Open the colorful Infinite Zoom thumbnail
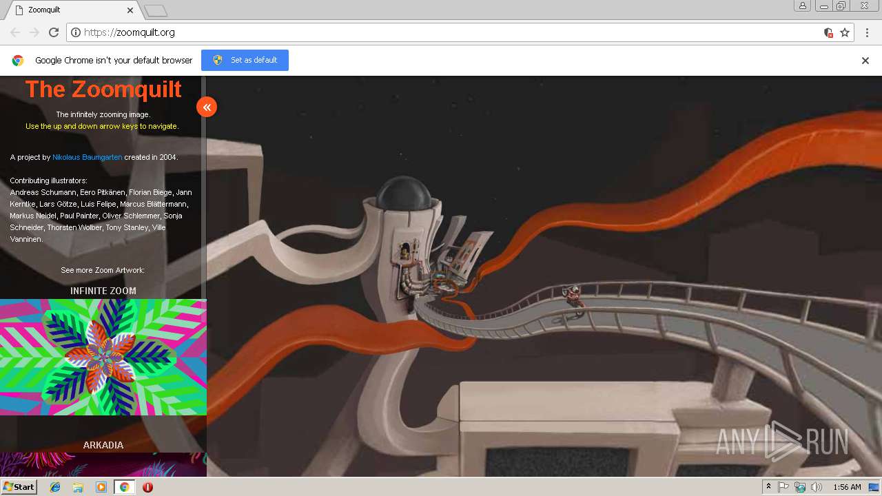 (x=103, y=357)
